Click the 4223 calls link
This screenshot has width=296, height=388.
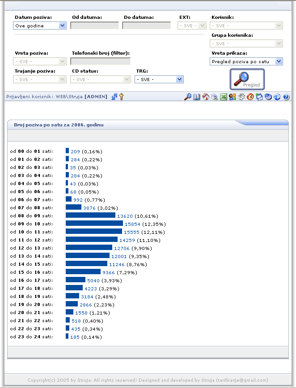click(x=91, y=289)
